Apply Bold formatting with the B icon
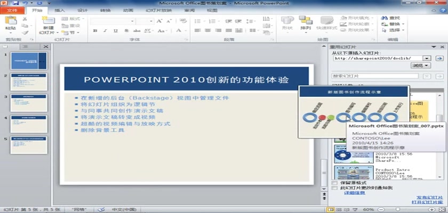Image resolution: width=448 pixels, height=213 pixels. [95, 31]
